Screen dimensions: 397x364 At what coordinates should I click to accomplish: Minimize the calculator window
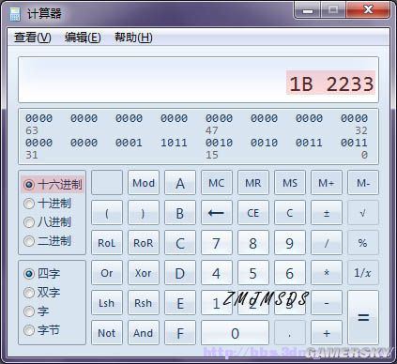[308, 10]
